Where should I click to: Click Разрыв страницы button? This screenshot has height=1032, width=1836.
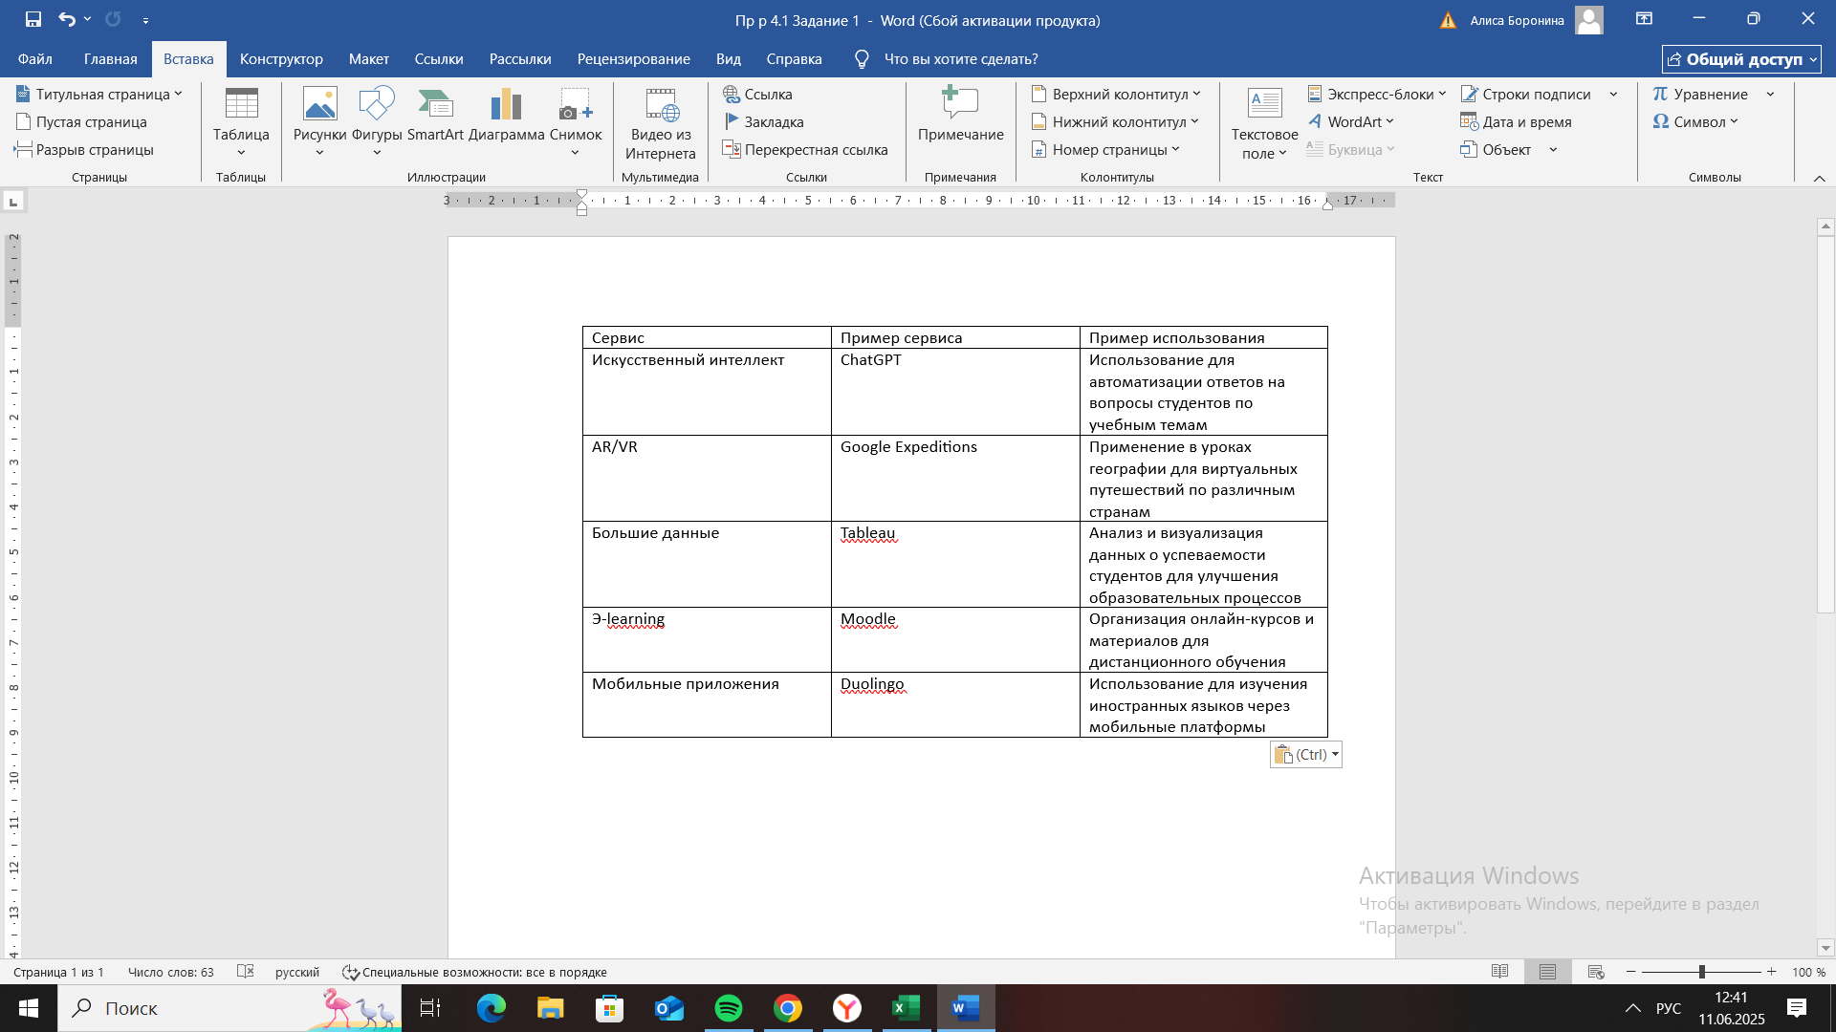pyautogui.click(x=84, y=150)
